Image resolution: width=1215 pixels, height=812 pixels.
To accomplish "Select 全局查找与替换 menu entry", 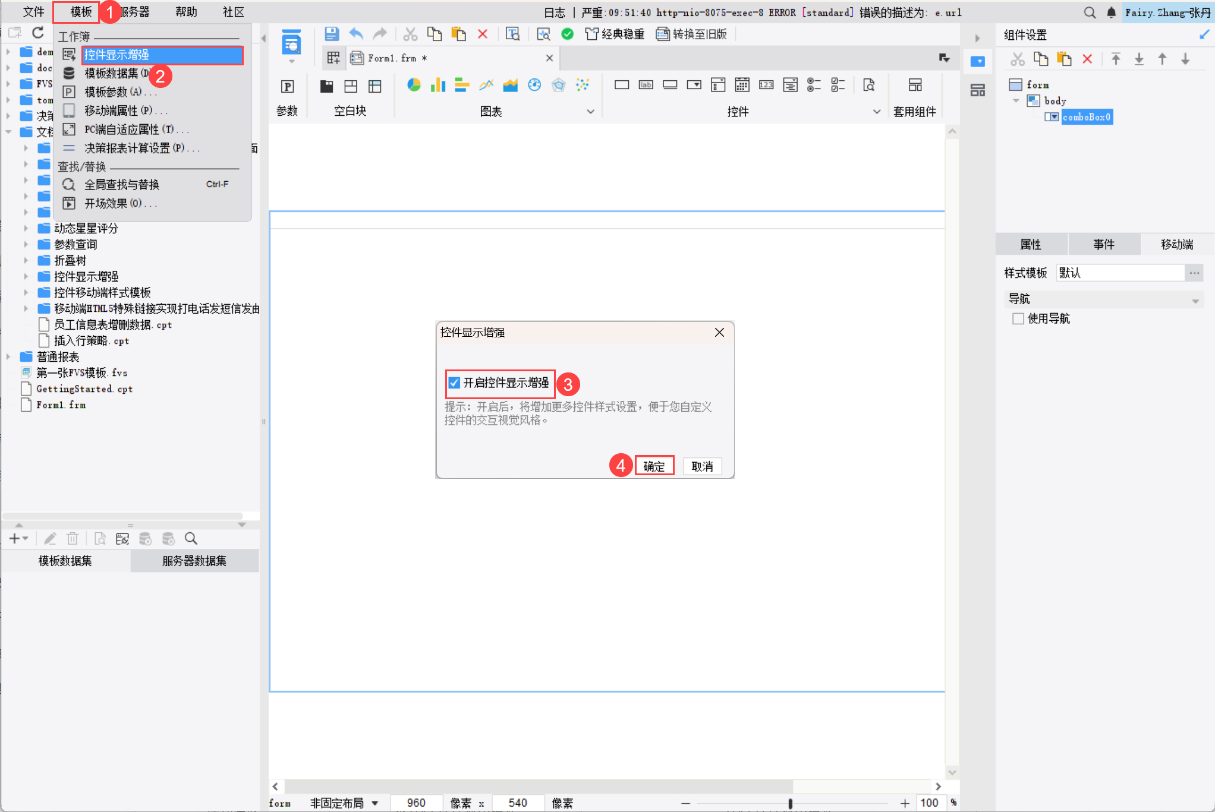I will coord(122,185).
